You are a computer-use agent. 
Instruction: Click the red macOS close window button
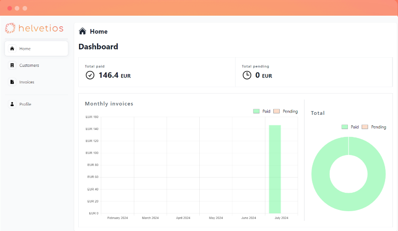tap(10, 8)
